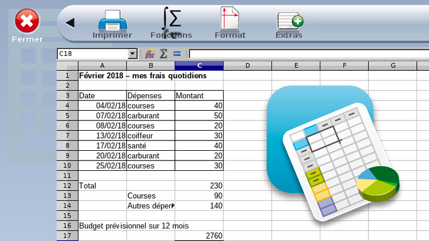
Task: Select the 'coiffeur' cell
Action: tap(151, 135)
